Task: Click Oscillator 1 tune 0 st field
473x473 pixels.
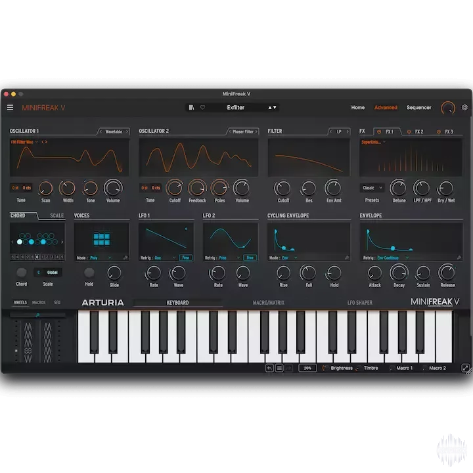Action: [15, 188]
